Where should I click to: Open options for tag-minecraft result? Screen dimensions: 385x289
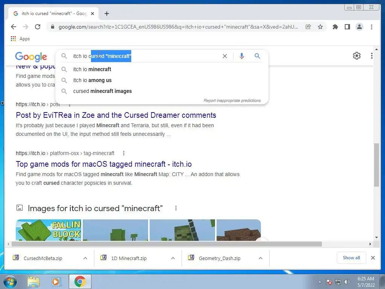123,154
